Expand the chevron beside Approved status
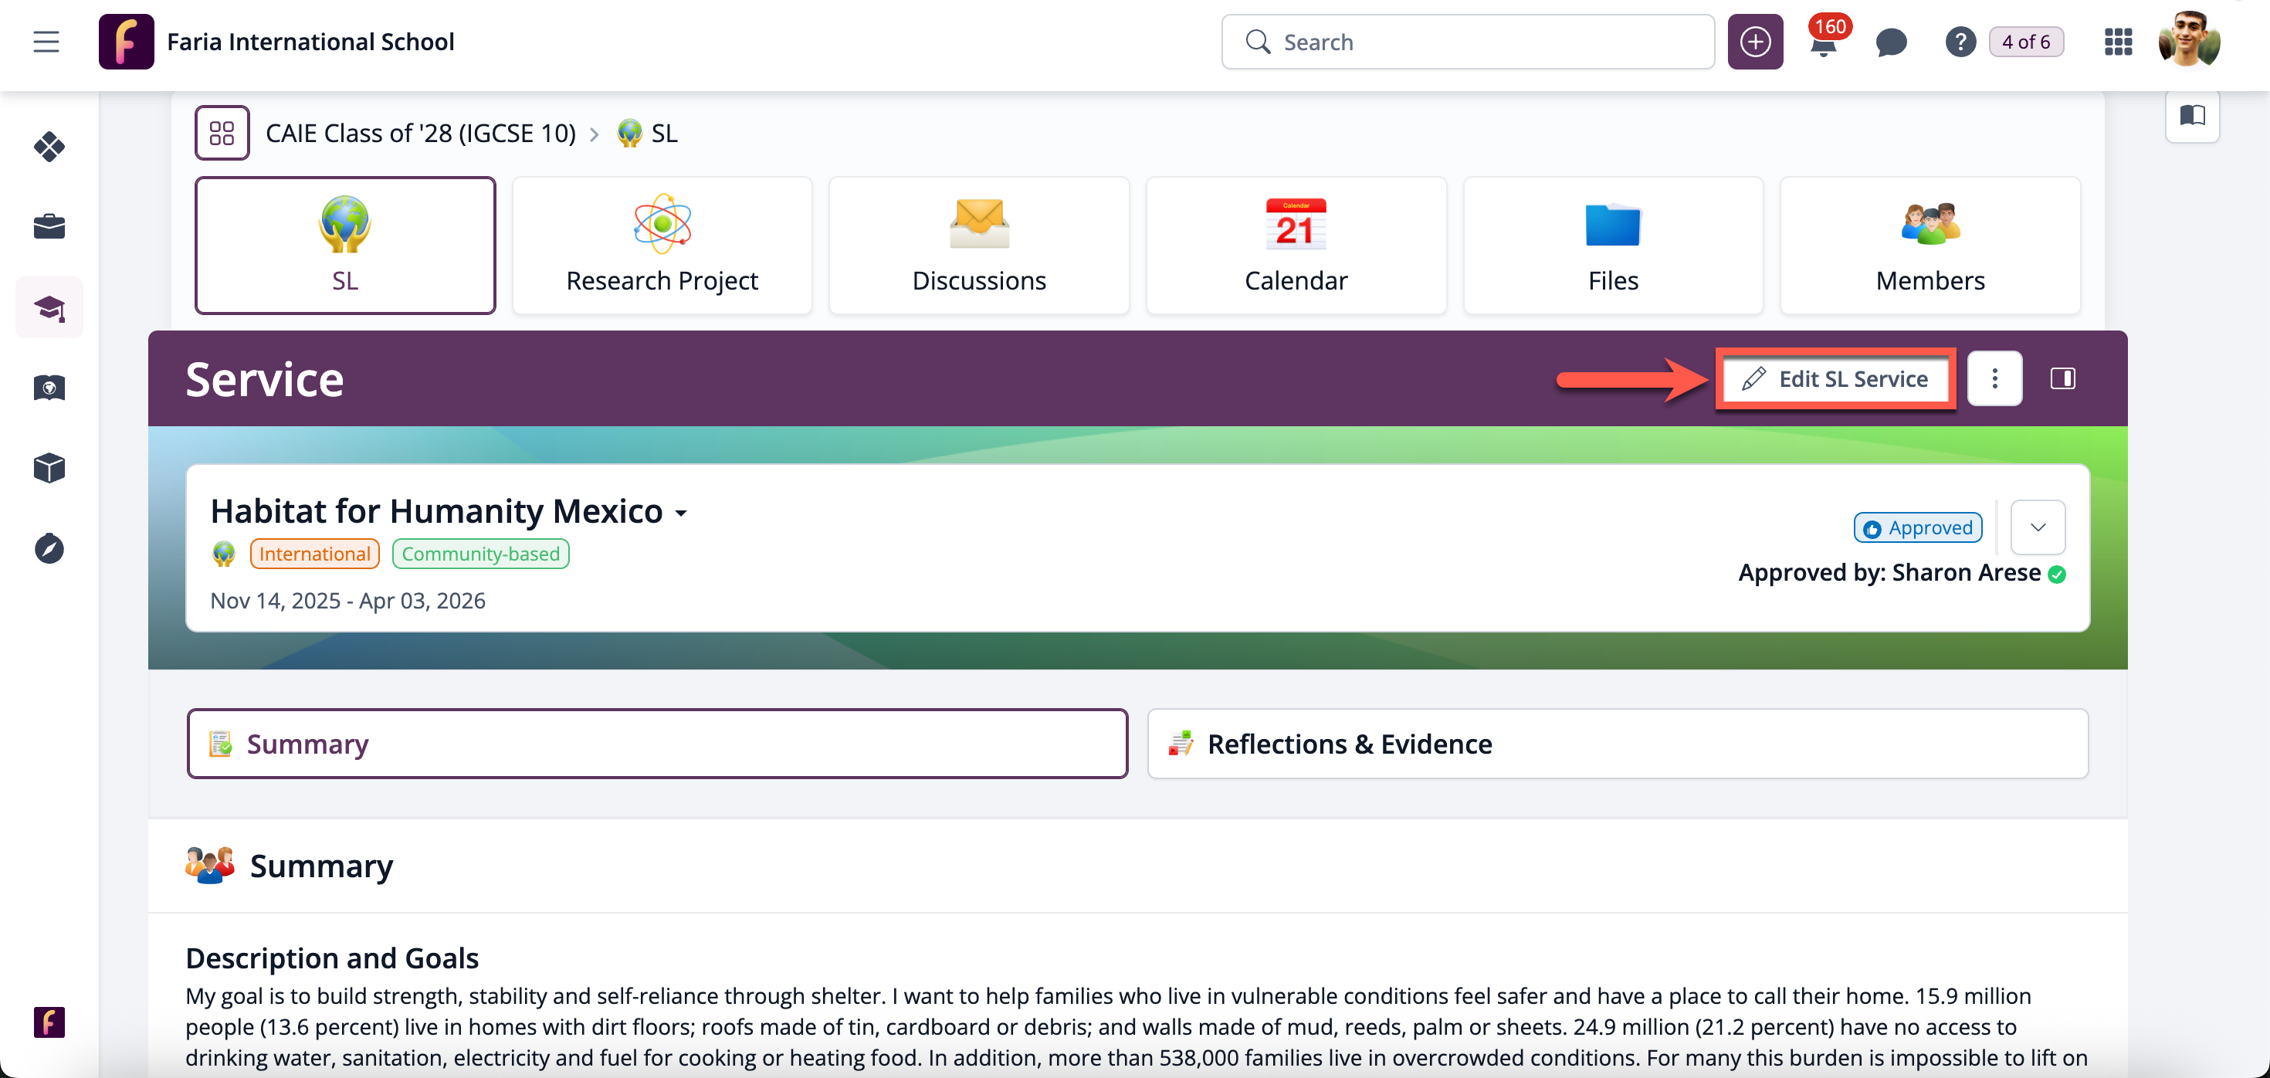 pyautogui.click(x=2038, y=527)
